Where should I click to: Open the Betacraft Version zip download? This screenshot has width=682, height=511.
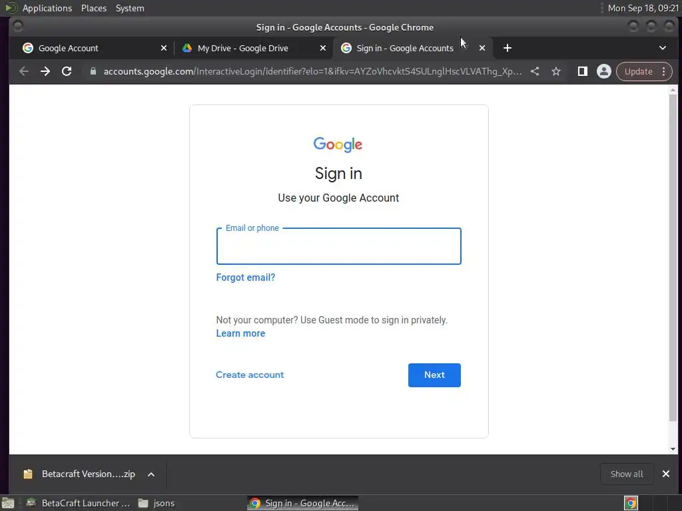[x=89, y=474]
